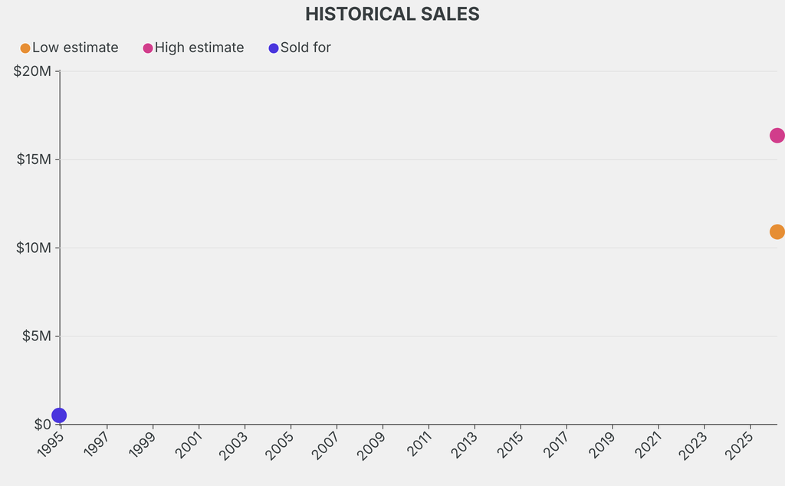Click the 2019 x-axis year label

(601, 445)
